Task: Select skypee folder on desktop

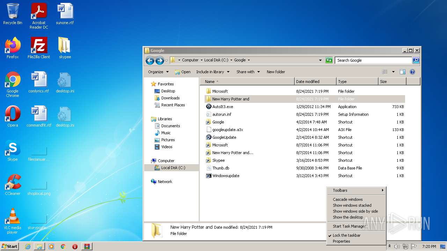Action: 65,48
